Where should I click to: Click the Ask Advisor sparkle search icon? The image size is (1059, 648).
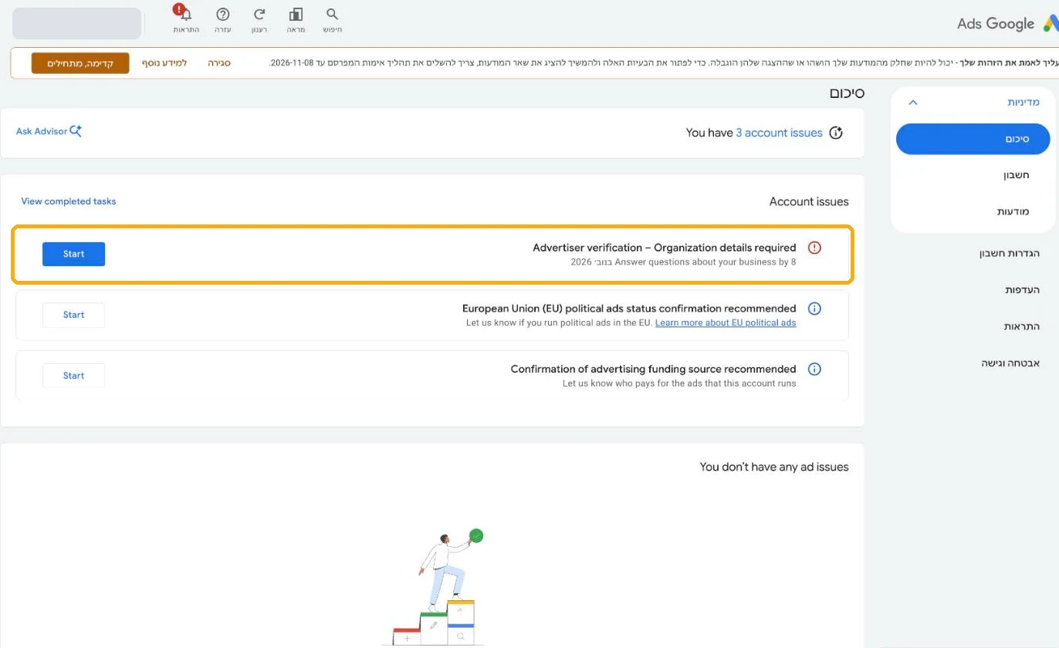click(76, 131)
